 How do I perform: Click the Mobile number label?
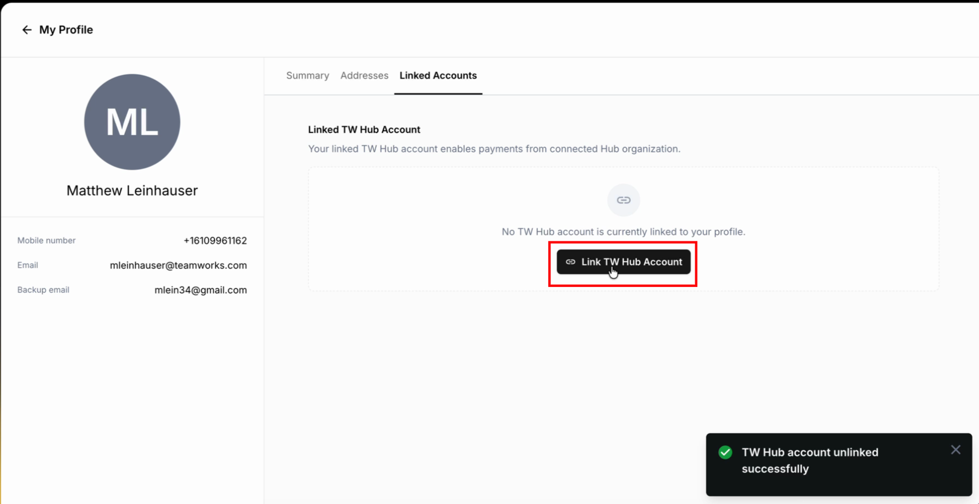pos(46,241)
